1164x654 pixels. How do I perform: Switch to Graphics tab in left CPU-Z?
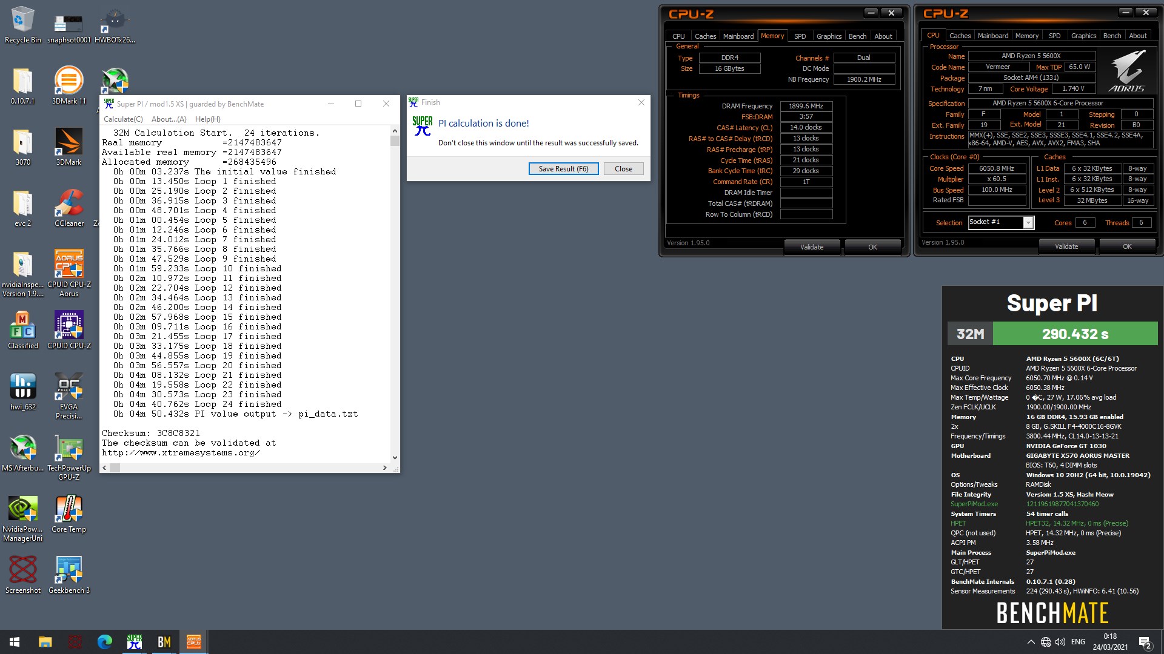coord(829,36)
